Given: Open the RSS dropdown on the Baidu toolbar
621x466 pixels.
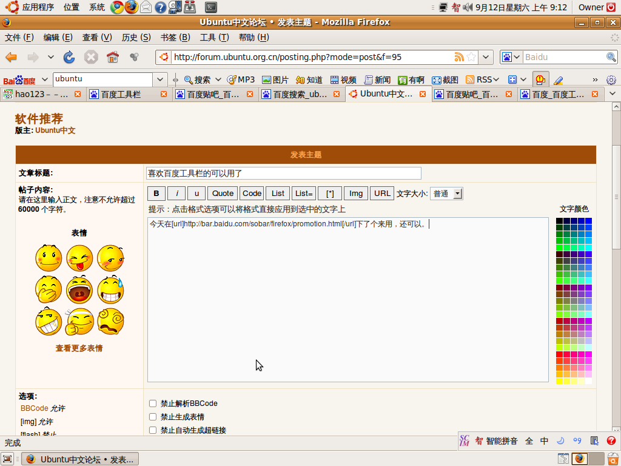Looking at the screenshot, I should (496, 79).
